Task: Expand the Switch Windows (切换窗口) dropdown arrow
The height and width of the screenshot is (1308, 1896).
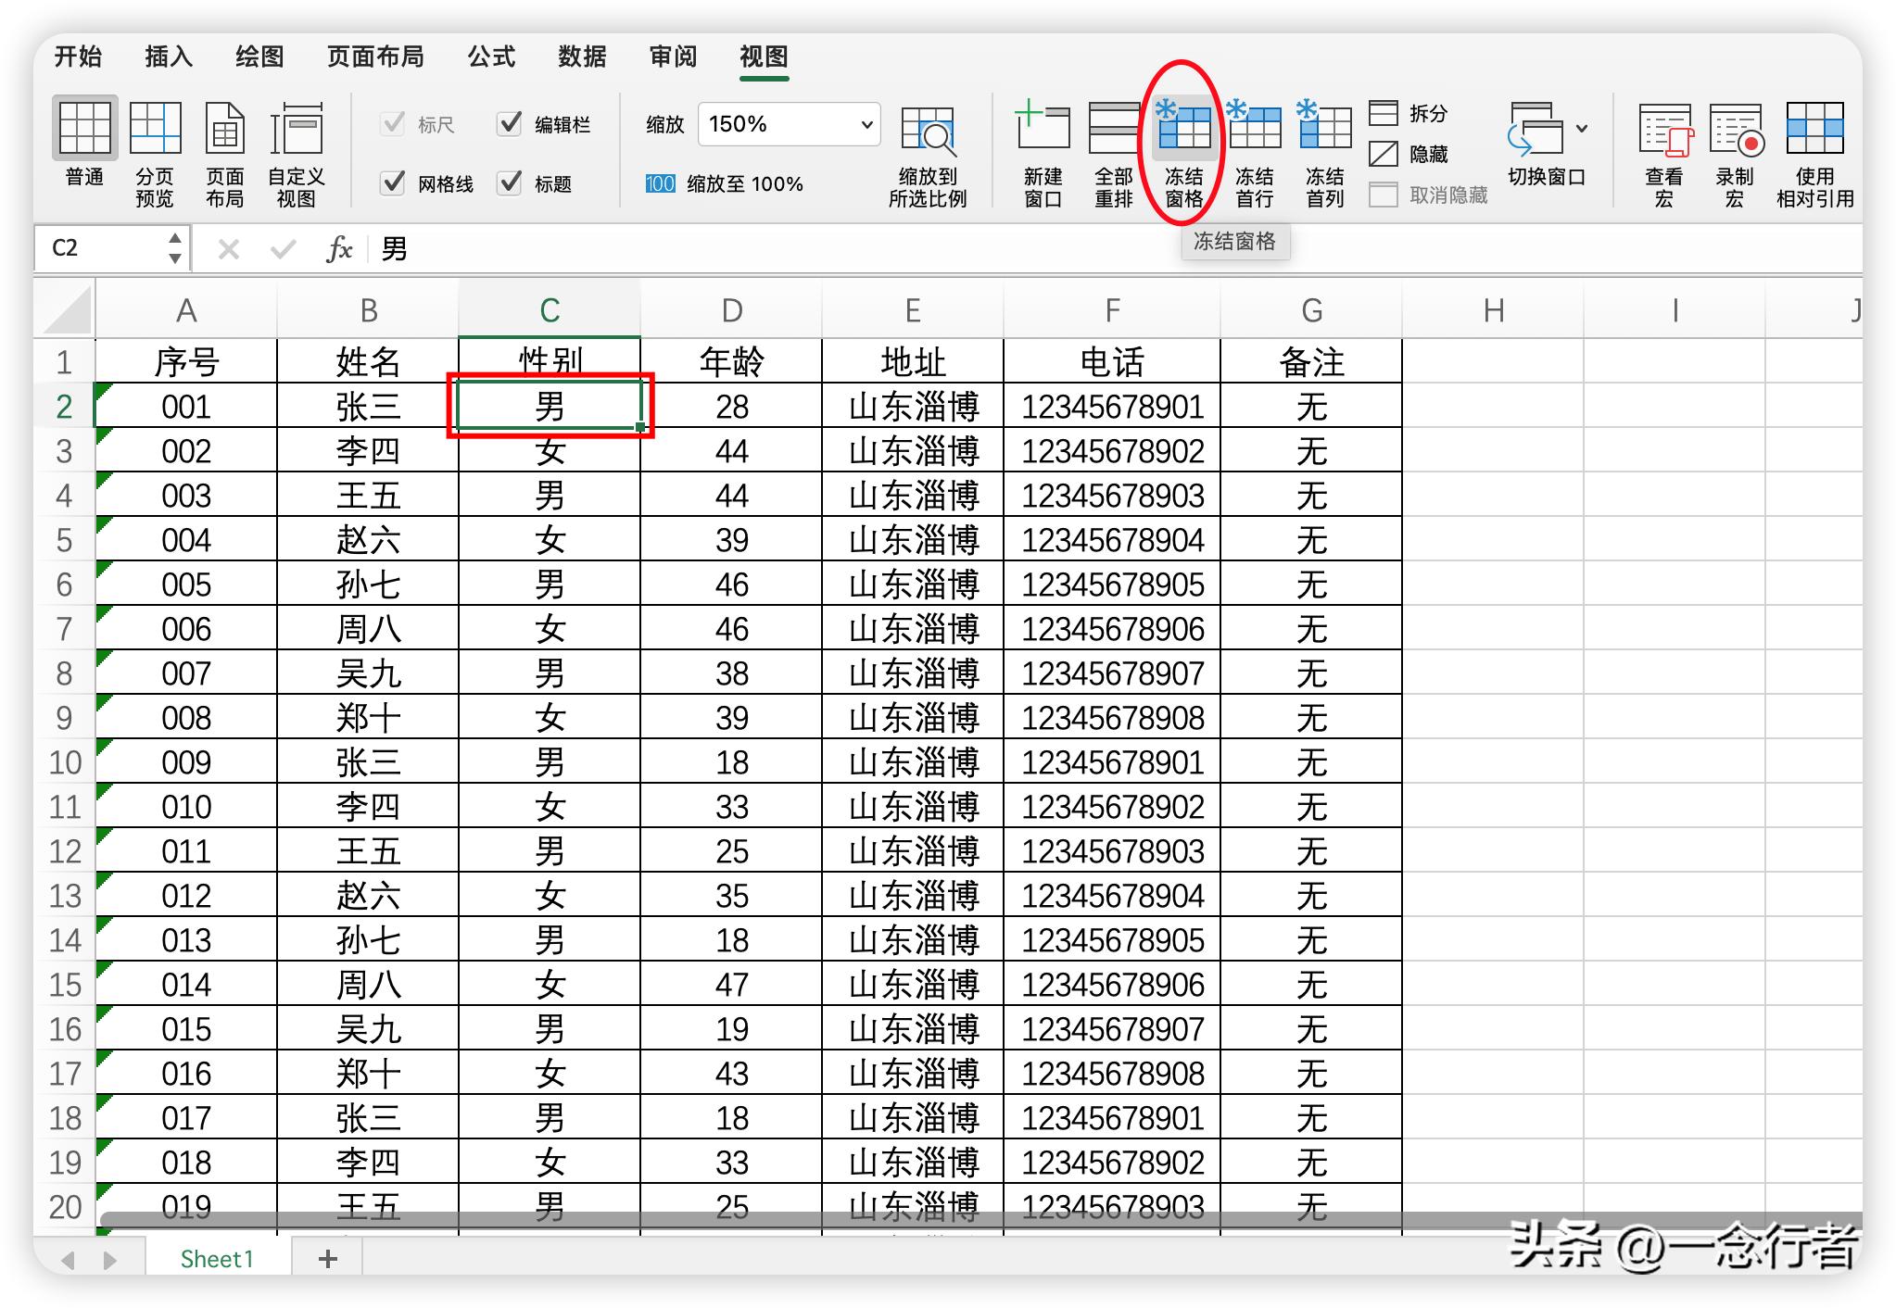Action: (1582, 129)
